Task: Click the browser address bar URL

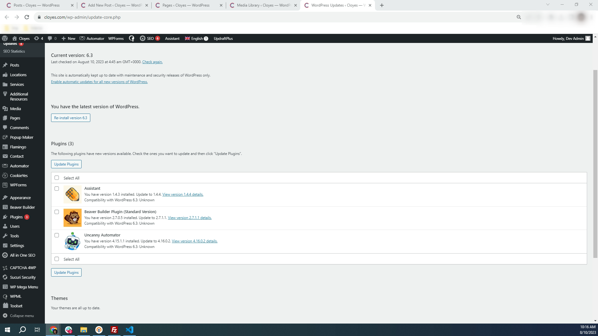Action: pos(82,17)
